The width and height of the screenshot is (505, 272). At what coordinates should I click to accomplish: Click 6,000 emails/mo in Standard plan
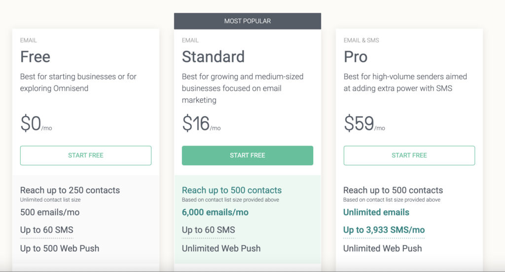click(215, 212)
